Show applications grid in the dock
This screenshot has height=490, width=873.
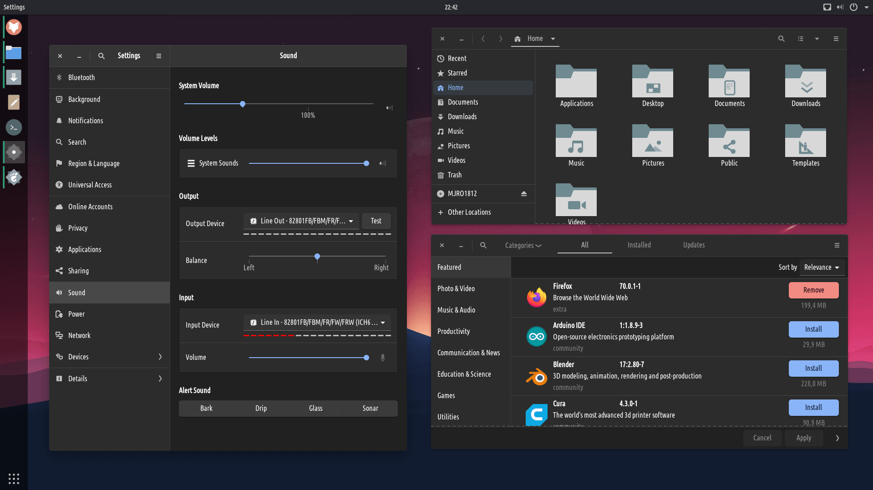[14, 479]
